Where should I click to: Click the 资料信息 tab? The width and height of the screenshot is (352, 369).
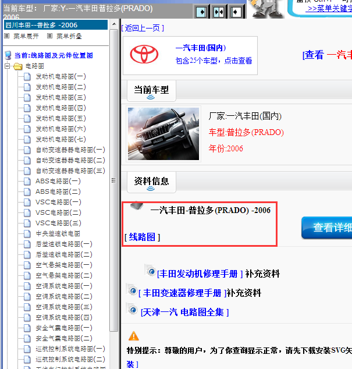pos(151,182)
